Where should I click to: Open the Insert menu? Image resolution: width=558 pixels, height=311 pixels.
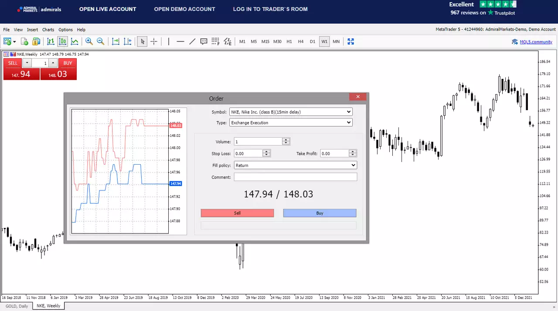(x=32, y=30)
